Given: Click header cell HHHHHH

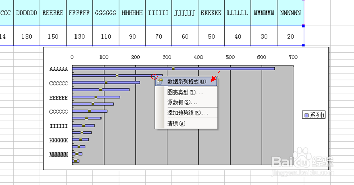Looking at the screenshot, I should tap(132, 13).
